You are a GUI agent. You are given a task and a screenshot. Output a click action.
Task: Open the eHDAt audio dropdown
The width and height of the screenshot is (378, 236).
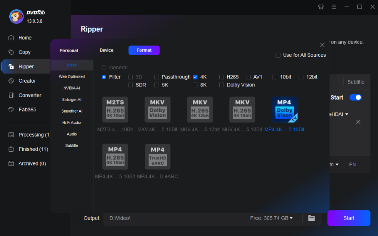[x=346, y=114]
